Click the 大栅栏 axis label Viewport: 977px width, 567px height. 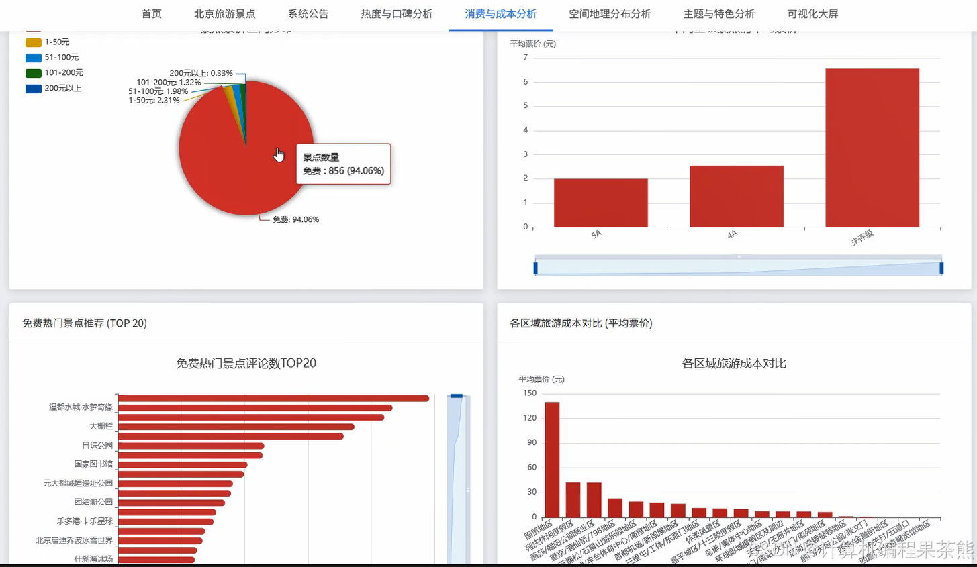pos(101,426)
